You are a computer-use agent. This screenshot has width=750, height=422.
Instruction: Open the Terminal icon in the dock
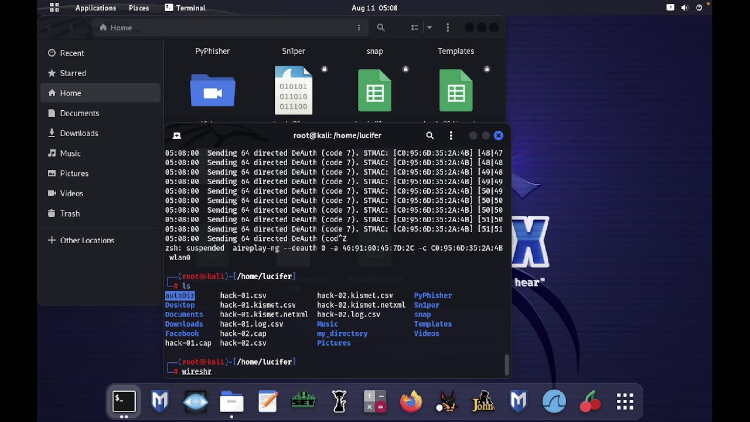pyautogui.click(x=124, y=401)
